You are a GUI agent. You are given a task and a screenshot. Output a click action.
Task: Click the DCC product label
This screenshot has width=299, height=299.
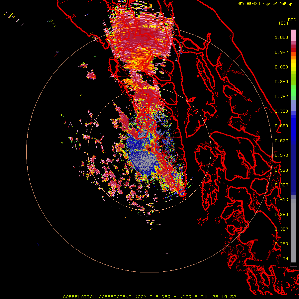pos(292,20)
